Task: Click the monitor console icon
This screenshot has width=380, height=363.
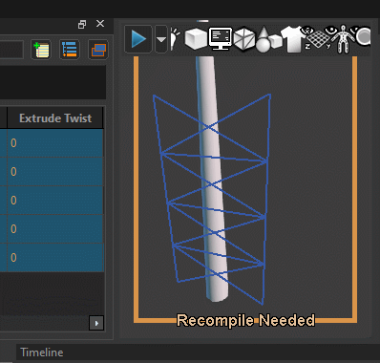Action: click(x=221, y=39)
